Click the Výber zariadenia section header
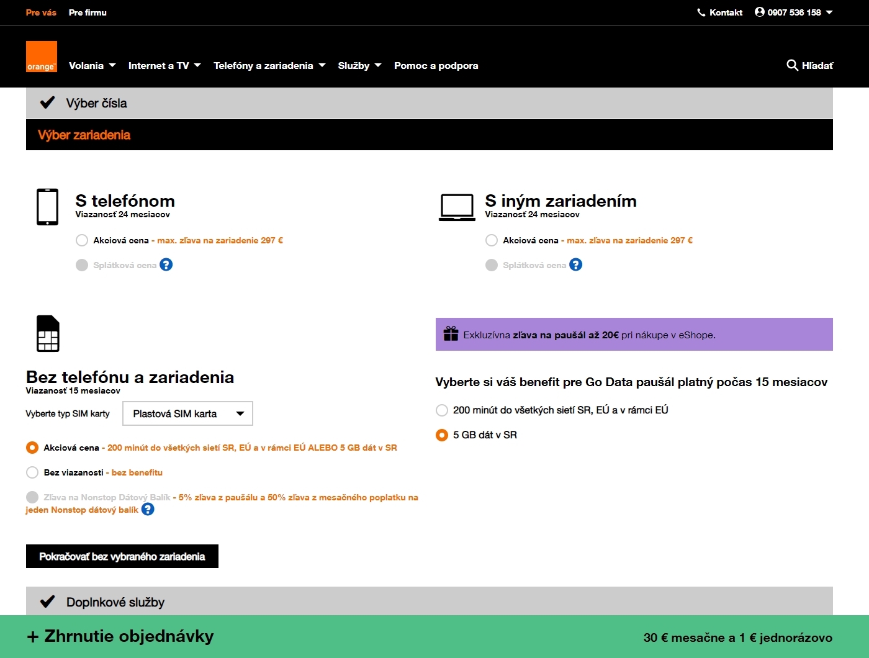 tap(430, 135)
